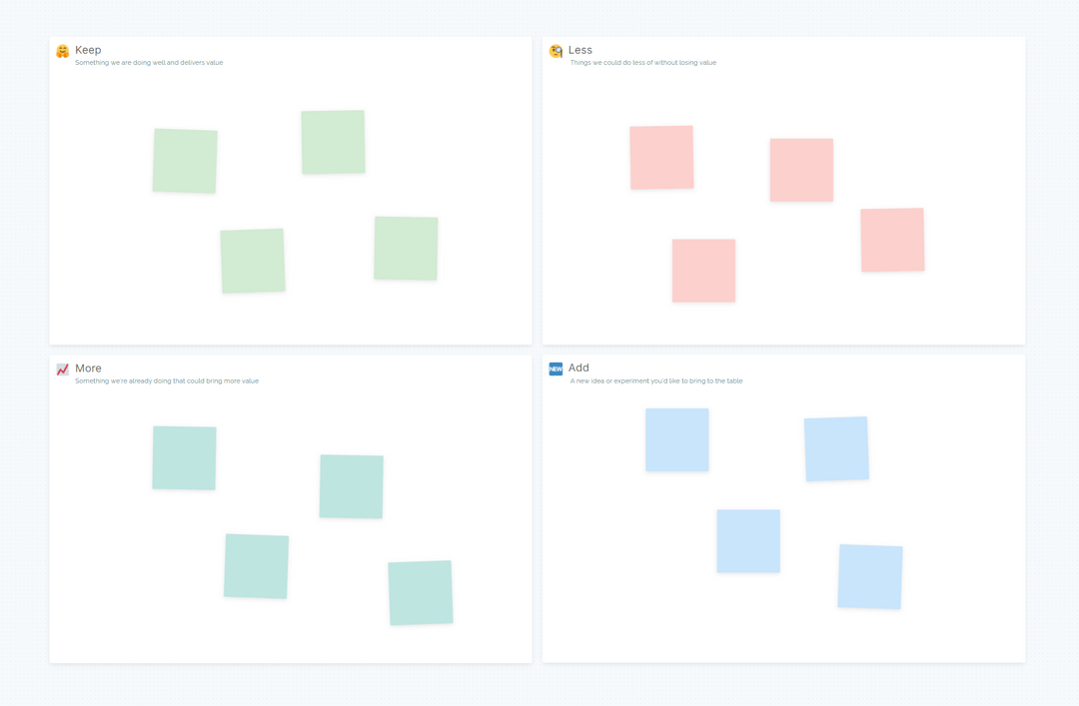Select the topmost red sticky in Less
Viewport: 1079px width, 706px height.
(x=661, y=157)
